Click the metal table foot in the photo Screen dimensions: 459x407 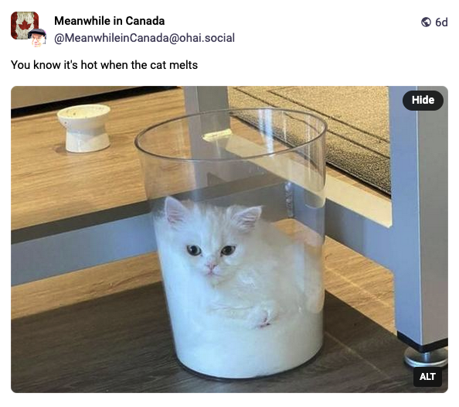pyautogui.click(x=426, y=356)
